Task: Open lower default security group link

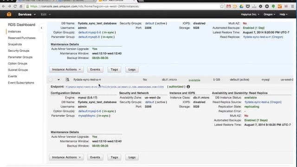Action: point(149,102)
